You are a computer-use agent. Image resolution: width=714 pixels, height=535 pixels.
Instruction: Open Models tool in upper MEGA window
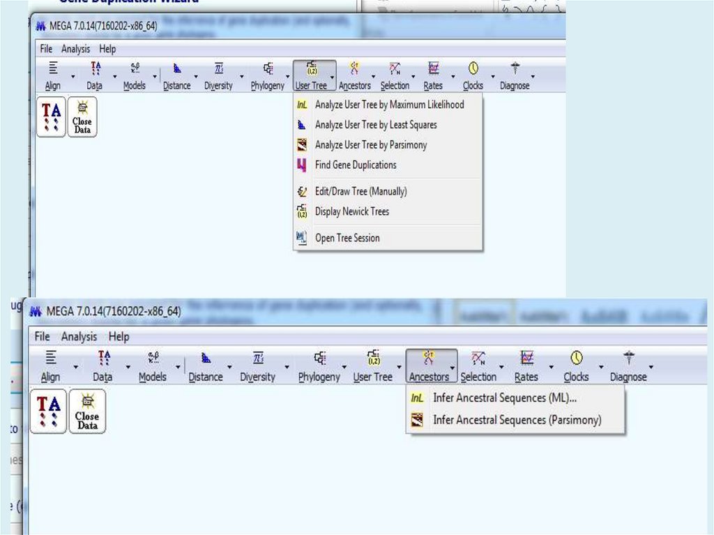135,75
